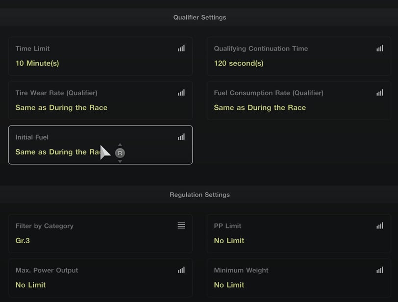
Task: Click the bars icon in PP Limit
Action: click(x=380, y=226)
